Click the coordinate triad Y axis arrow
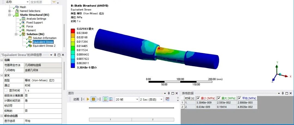 point(277,66)
